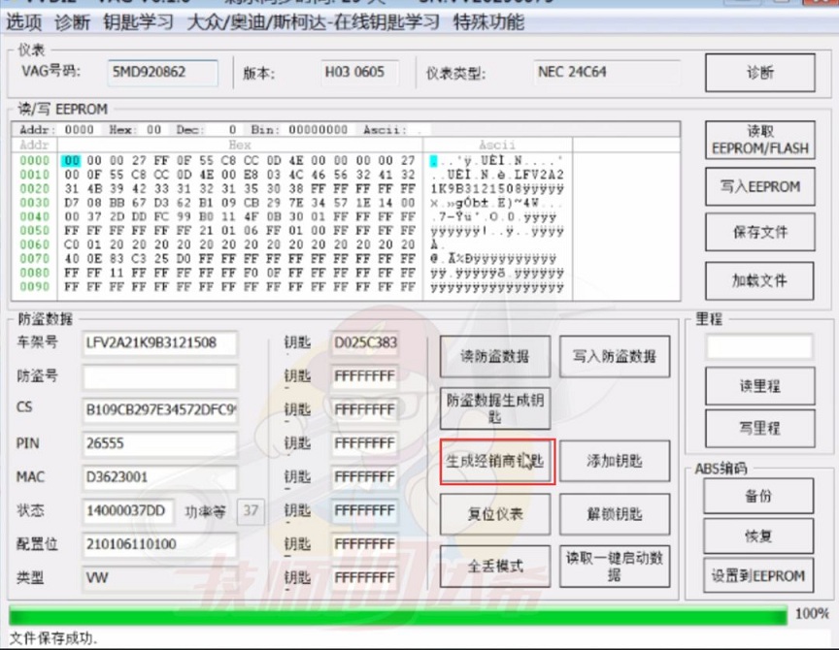Click the 读里程 button
Viewport: 839px width, 650px height.
coord(759,385)
